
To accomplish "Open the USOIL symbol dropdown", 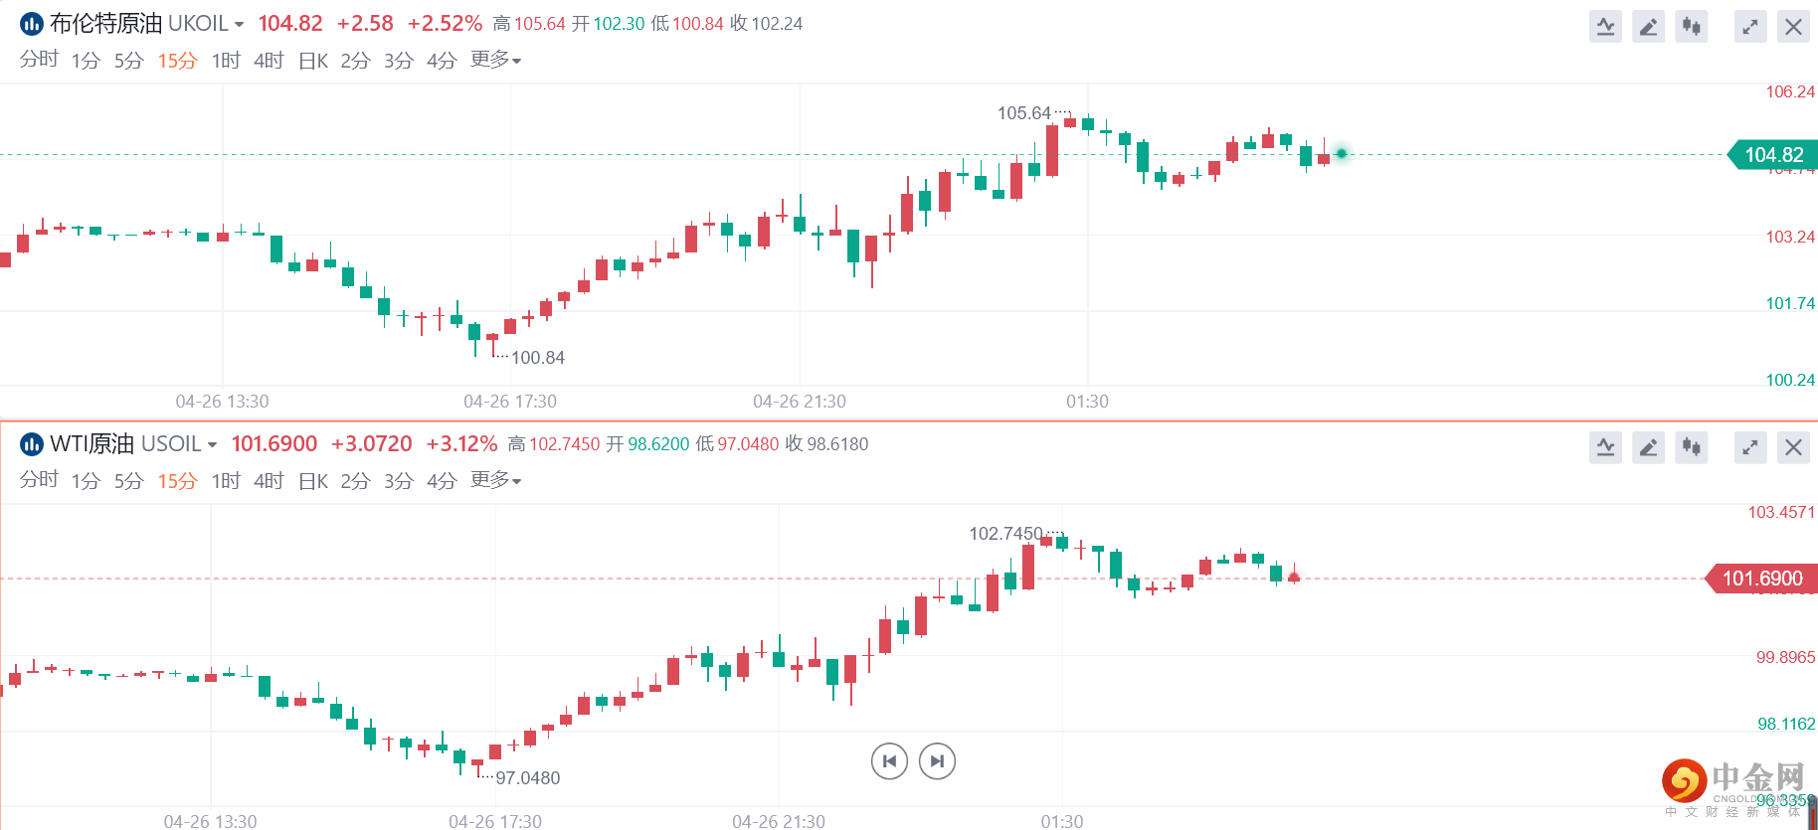I will [x=212, y=445].
